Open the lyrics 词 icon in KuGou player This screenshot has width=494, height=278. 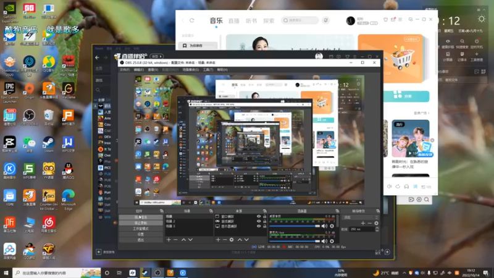pyautogui.click(x=415, y=187)
